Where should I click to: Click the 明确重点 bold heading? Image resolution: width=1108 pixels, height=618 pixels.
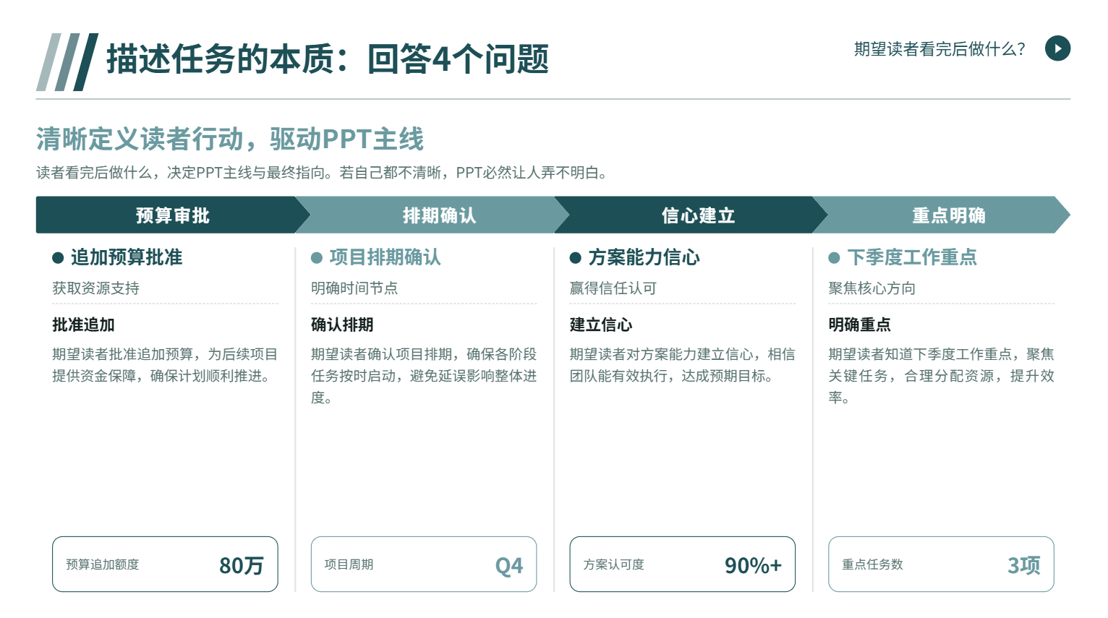click(x=859, y=325)
